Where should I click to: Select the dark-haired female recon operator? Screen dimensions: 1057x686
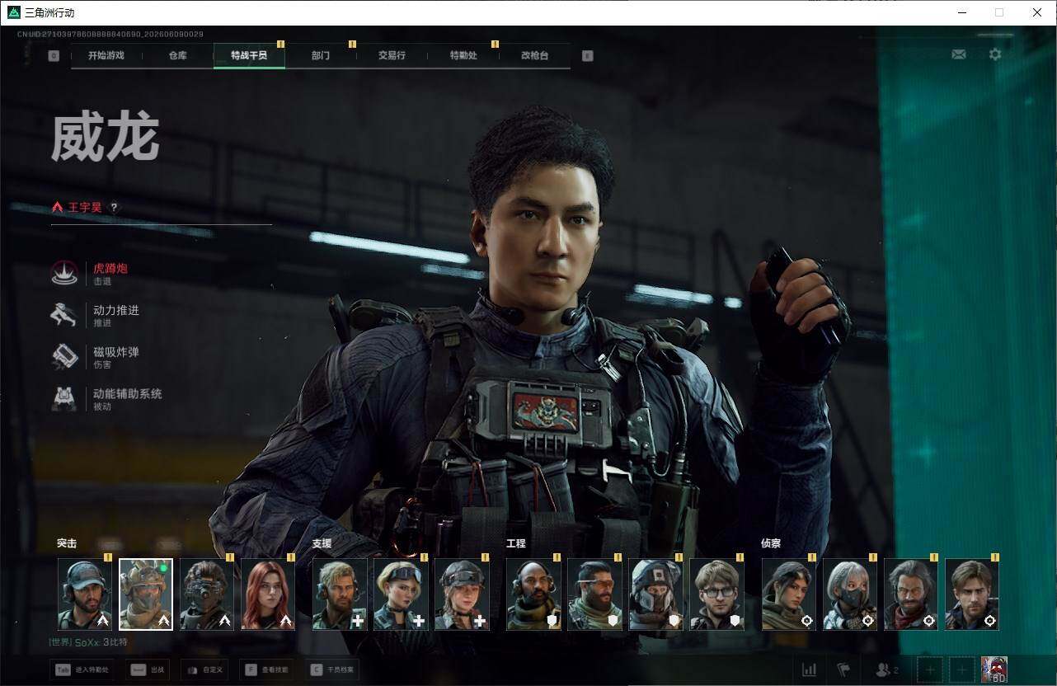point(789,594)
